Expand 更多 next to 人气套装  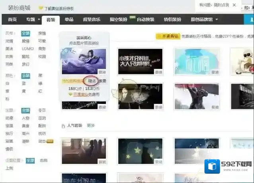click(x=91, y=126)
